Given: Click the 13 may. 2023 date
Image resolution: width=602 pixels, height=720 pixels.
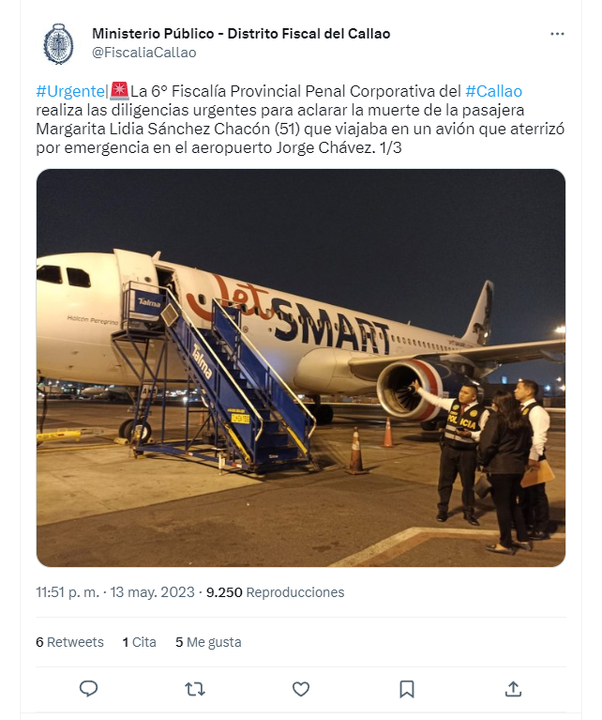Looking at the screenshot, I should click(152, 592).
